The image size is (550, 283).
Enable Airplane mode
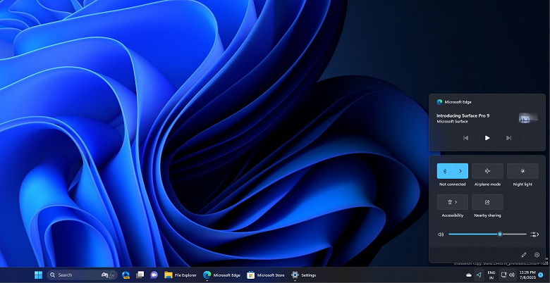click(487, 171)
